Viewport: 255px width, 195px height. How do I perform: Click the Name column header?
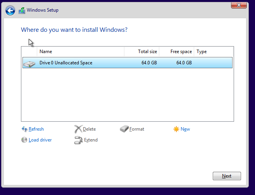pos(81,52)
